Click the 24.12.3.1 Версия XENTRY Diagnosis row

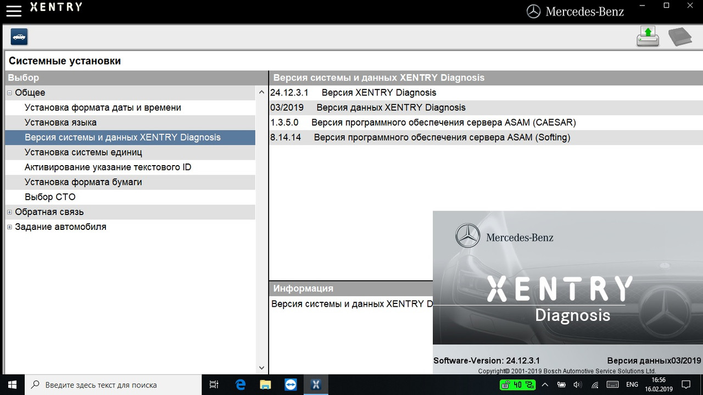(x=486, y=93)
